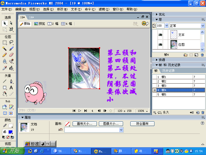Delete frame using Frames panel trash
This screenshot has width=206, height=155.
[x=203, y=112]
